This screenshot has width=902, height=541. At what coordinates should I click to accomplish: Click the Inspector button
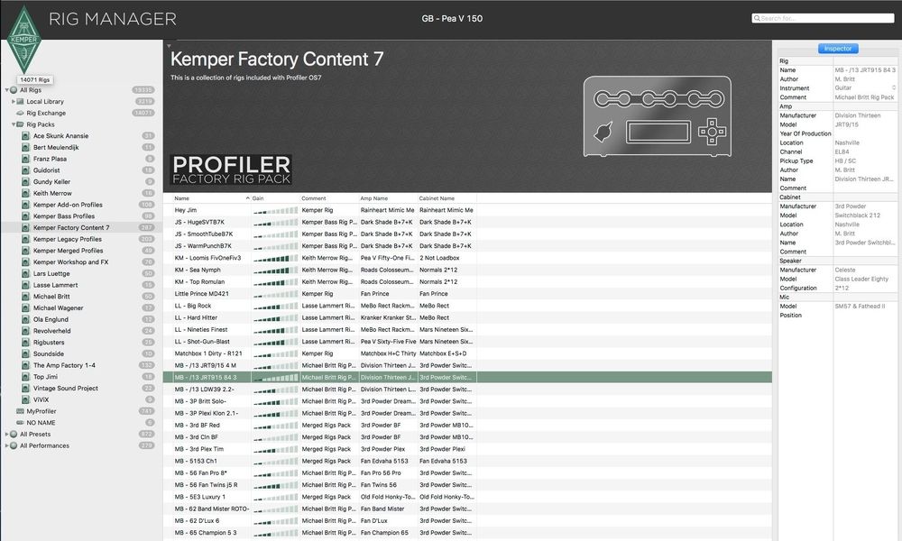838,49
